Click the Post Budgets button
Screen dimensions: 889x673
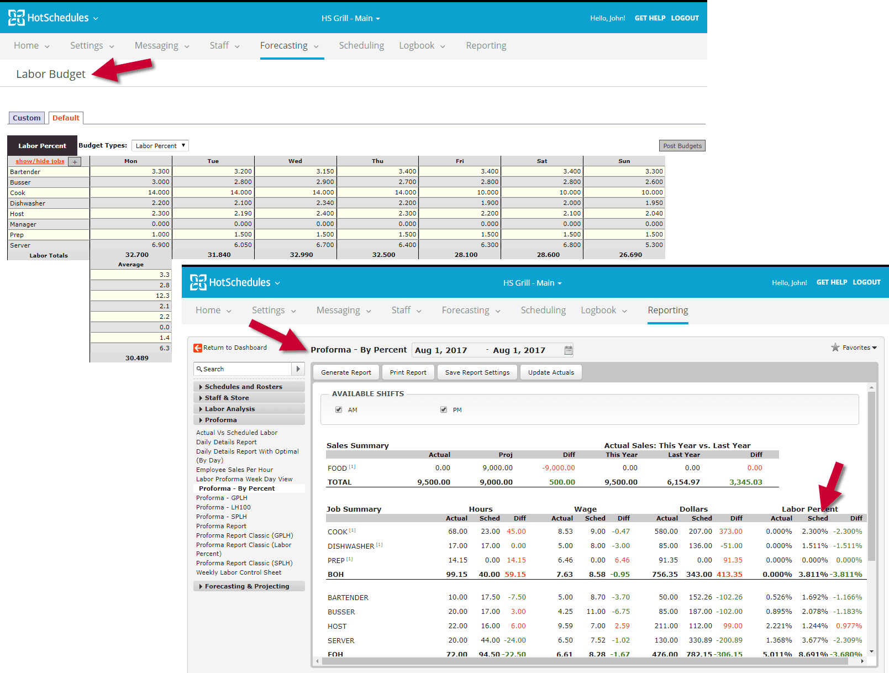682,146
